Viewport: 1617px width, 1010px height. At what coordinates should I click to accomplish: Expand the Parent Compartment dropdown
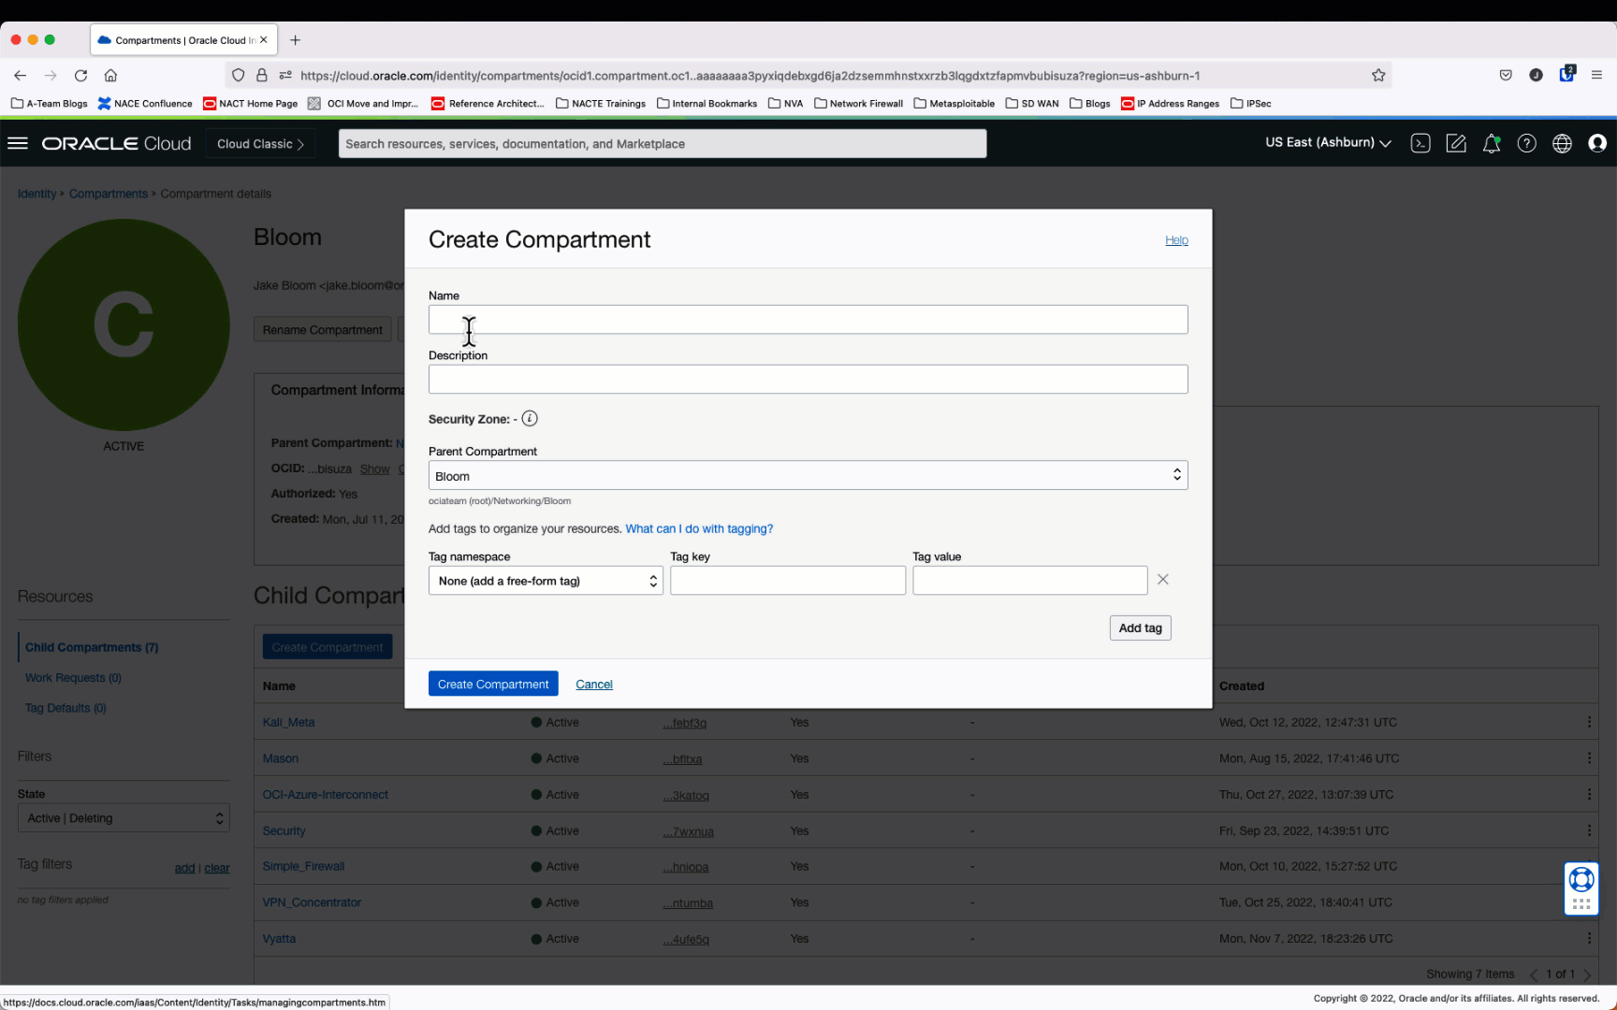pos(808,475)
